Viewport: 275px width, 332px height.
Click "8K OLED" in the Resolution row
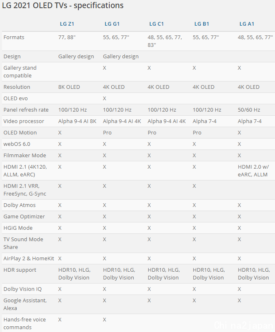[x=69, y=87]
